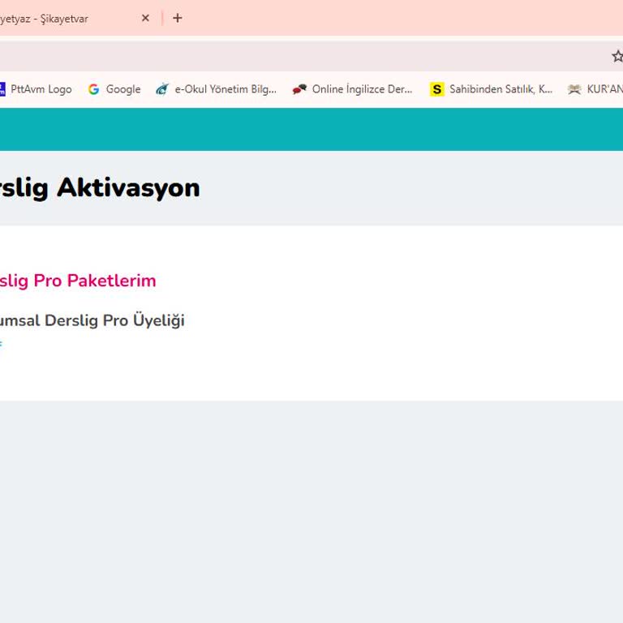
Task: Click the Online İngilizce bookmark favicon
Action: (299, 89)
